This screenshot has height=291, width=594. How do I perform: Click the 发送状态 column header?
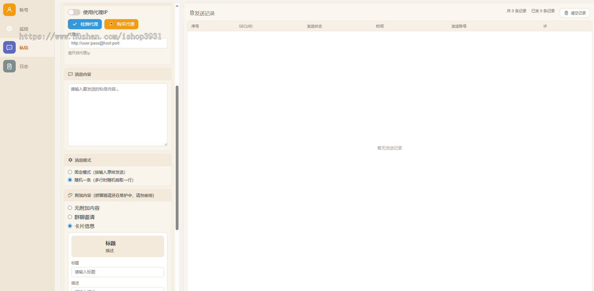pyautogui.click(x=314, y=26)
